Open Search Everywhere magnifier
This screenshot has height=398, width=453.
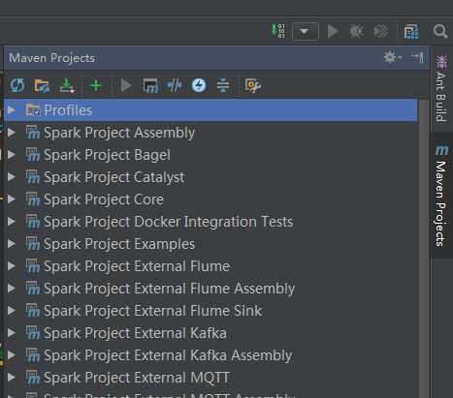click(x=440, y=31)
